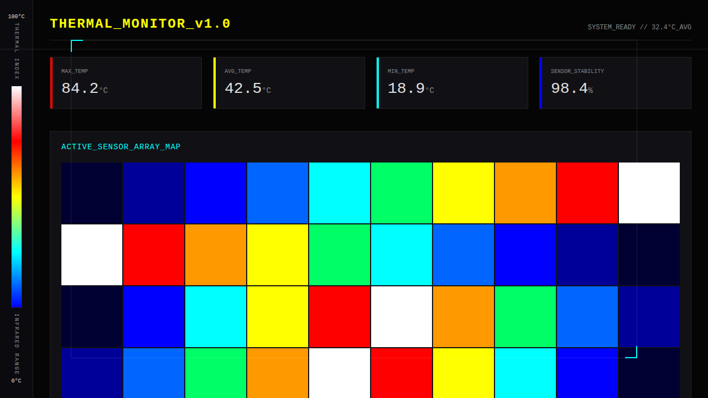Select the white cell in the top sensor row
Viewport: 708px width, 398px height.
click(649, 193)
